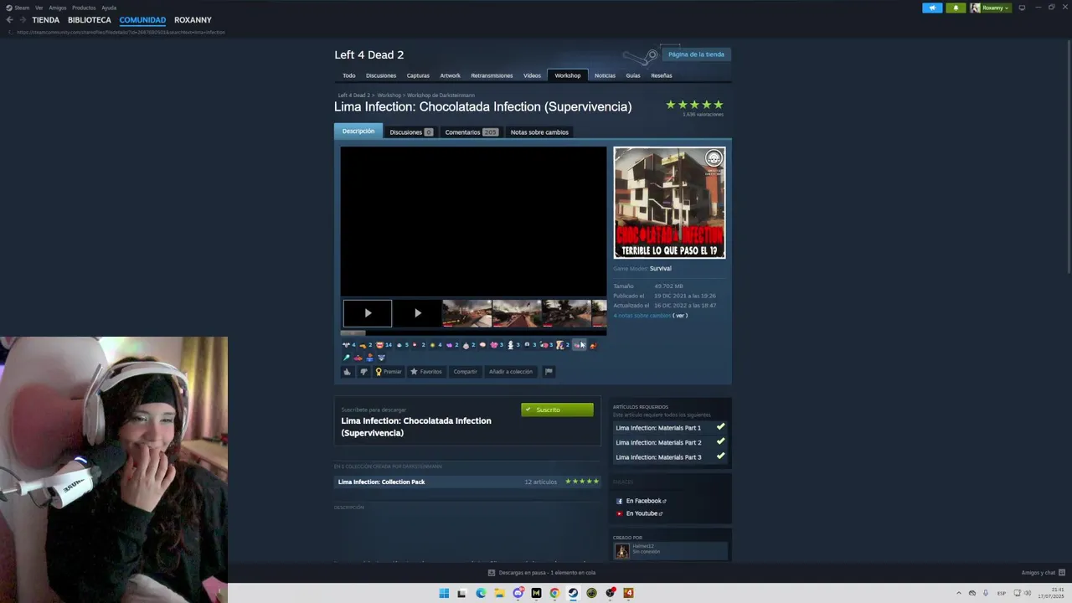Open the Retransmisiones hub tab
1072x603 pixels.
coord(492,75)
